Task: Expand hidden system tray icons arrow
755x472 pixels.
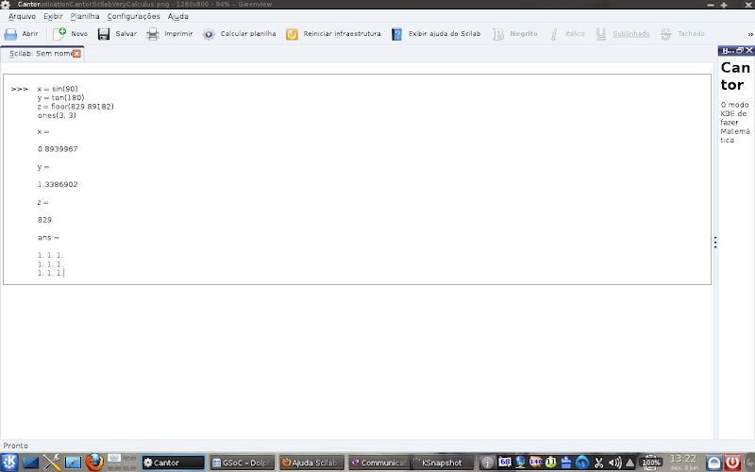Action: click(x=629, y=463)
